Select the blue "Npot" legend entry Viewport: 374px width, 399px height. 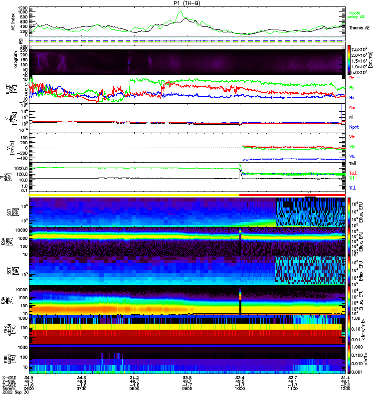354,127
